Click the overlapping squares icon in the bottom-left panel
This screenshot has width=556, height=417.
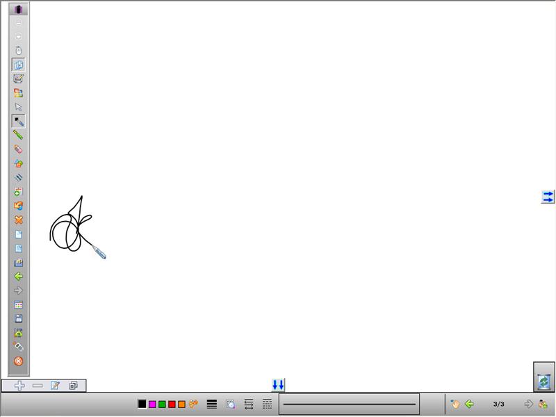point(73,386)
